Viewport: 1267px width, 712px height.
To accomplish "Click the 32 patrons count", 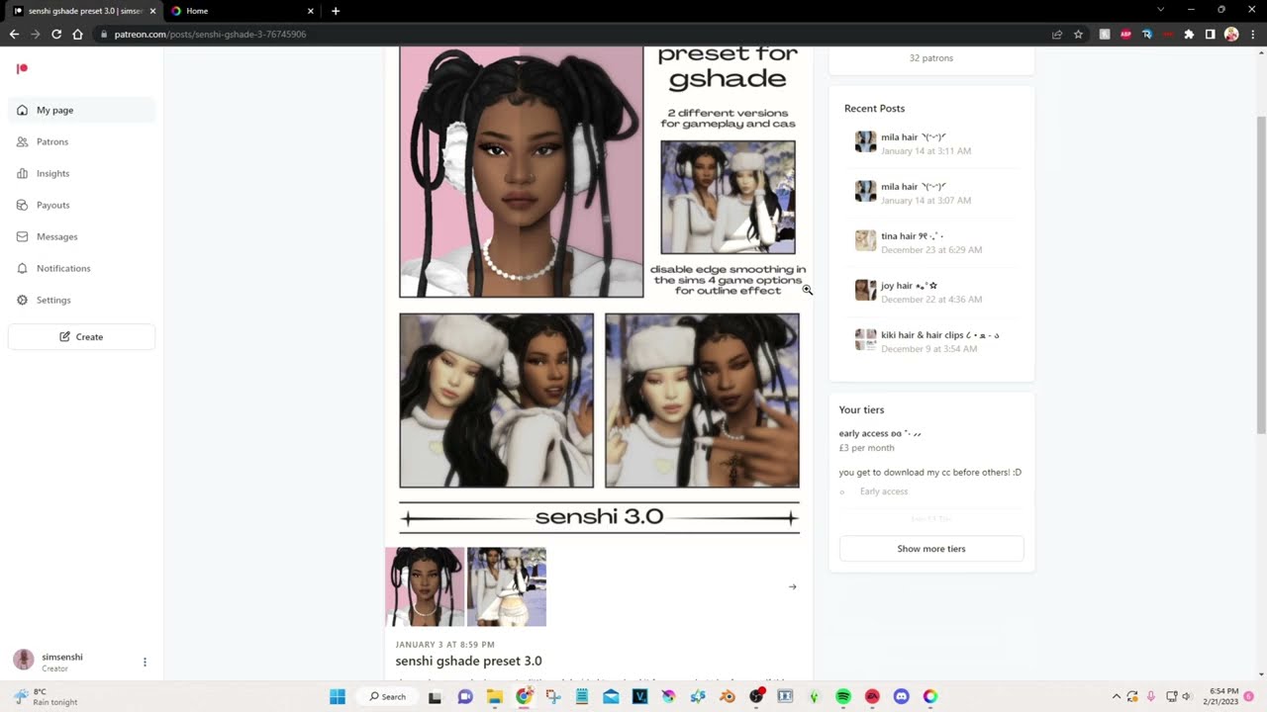I will click(x=931, y=58).
